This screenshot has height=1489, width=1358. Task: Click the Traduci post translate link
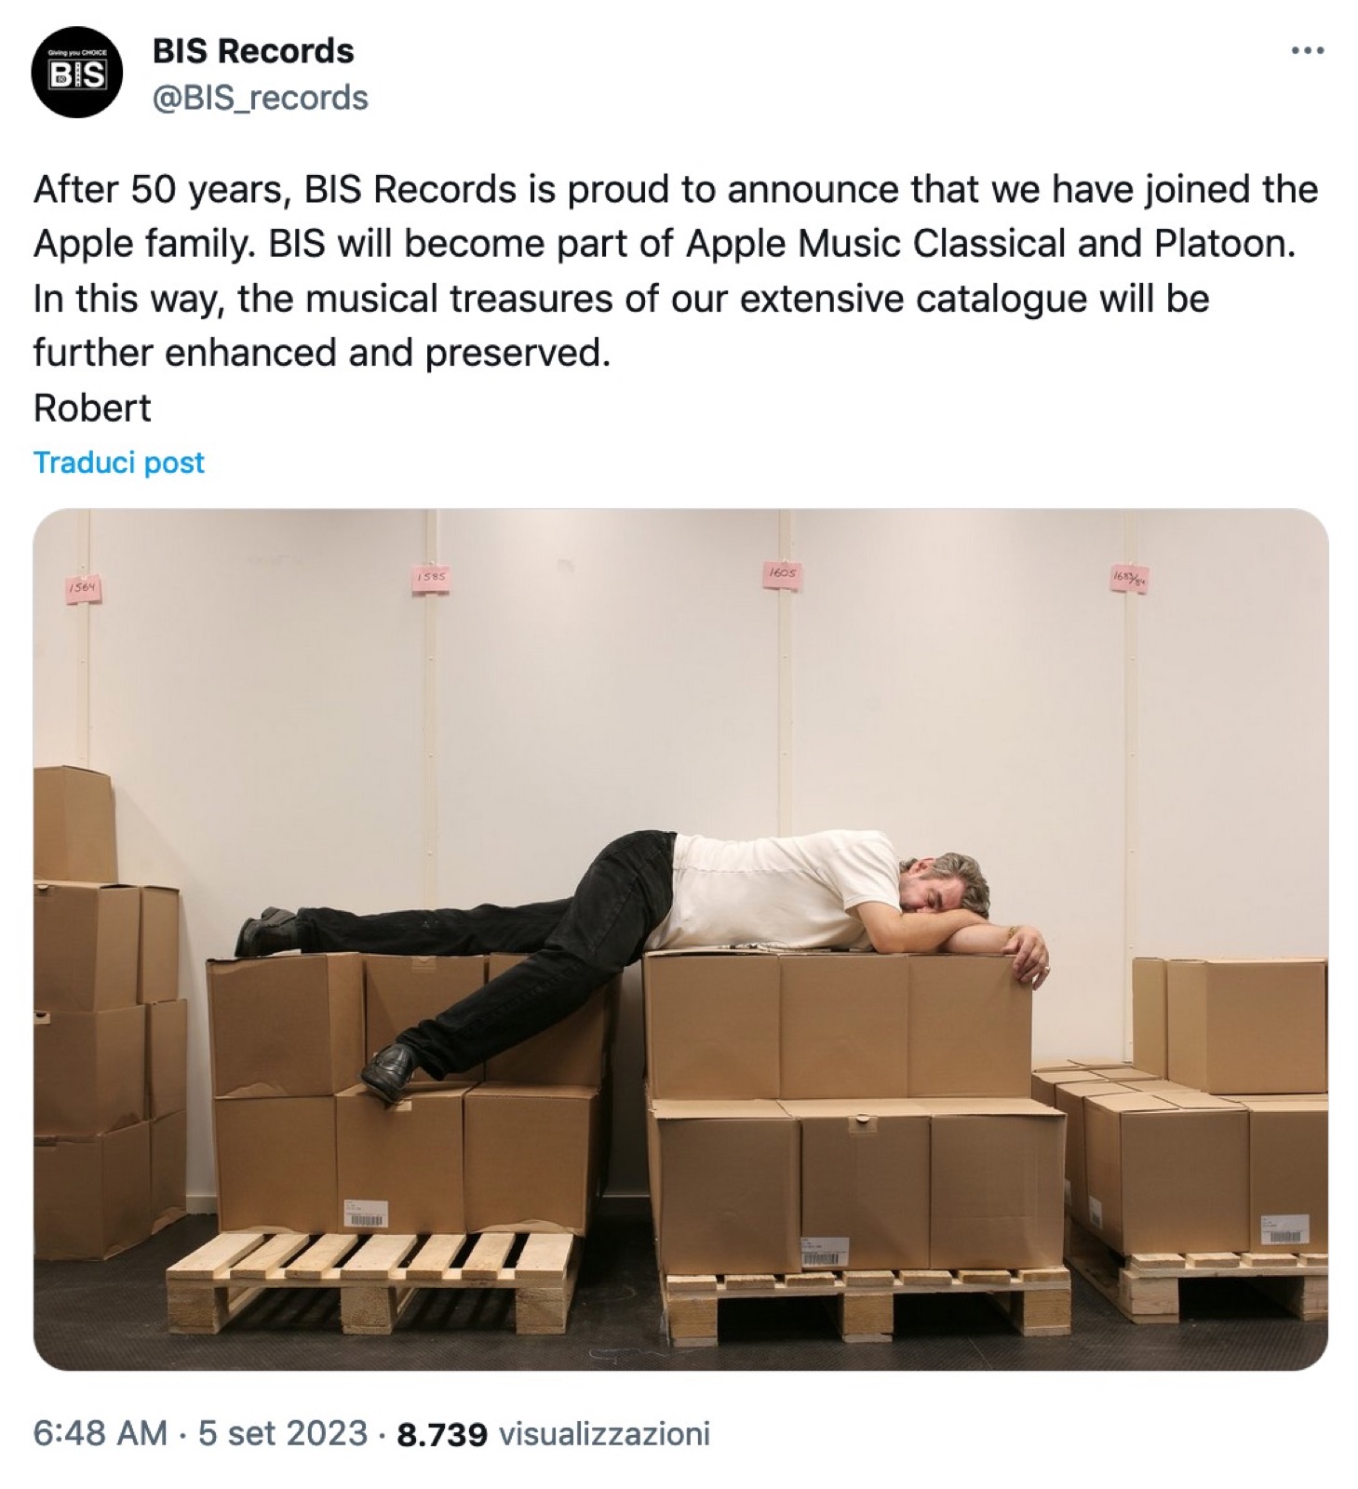click(119, 463)
